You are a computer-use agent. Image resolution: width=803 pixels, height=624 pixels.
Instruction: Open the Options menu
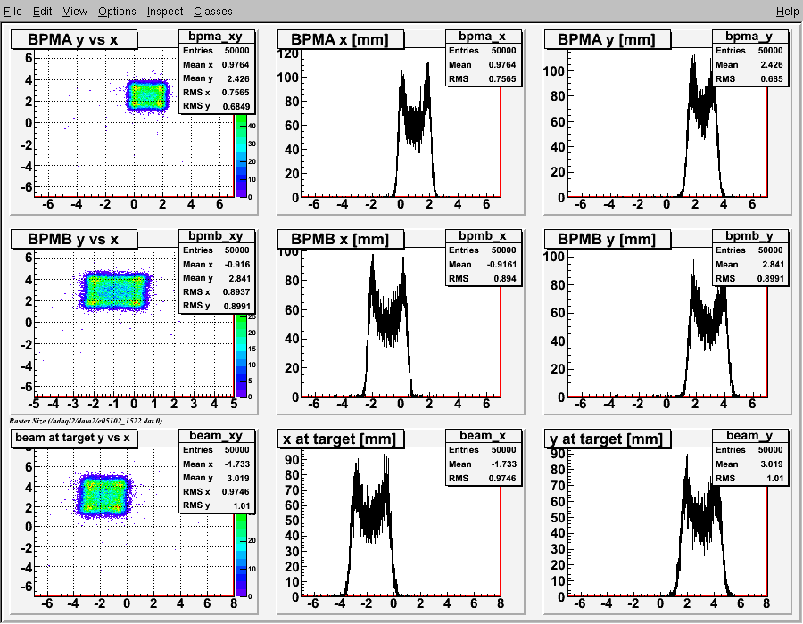coord(117,12)
